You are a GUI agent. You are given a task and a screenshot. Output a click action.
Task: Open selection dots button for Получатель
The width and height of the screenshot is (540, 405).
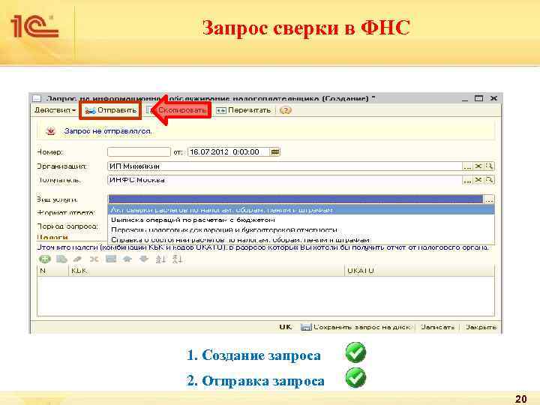pos(466,180)
